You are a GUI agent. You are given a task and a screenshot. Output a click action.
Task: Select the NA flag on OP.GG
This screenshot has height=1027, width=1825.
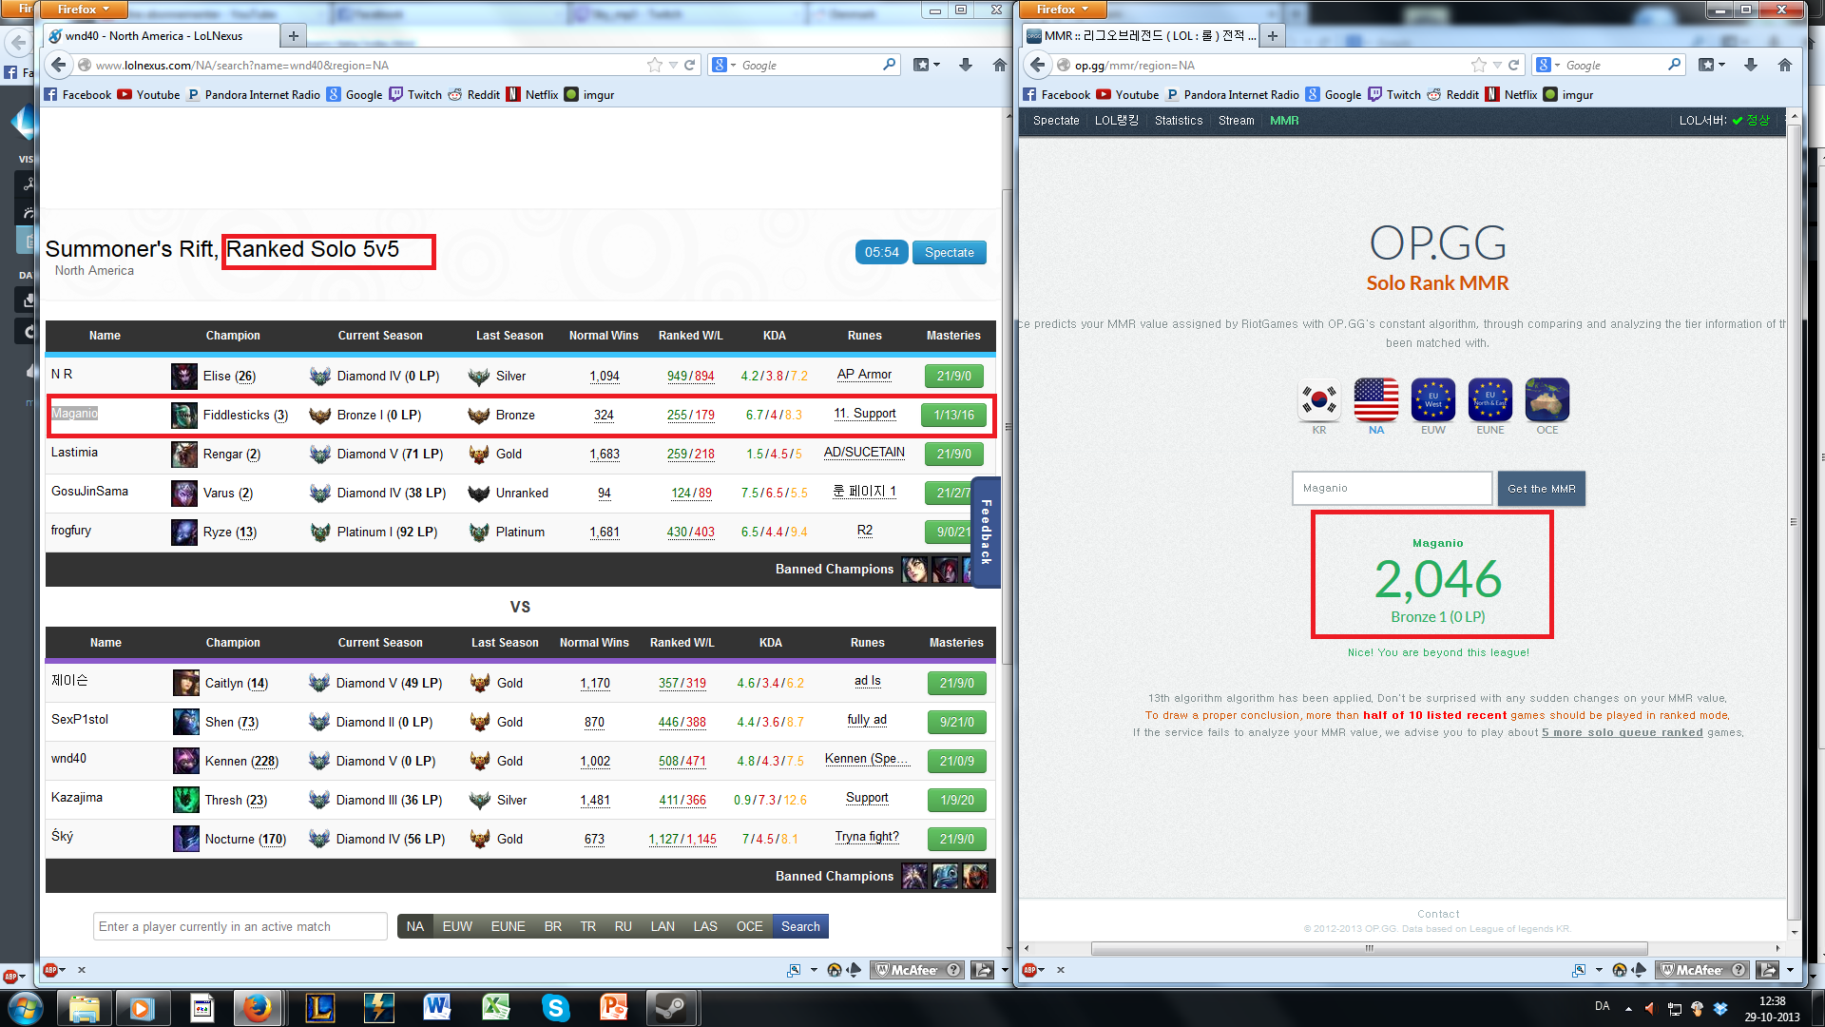click(x=1376, y=400)
